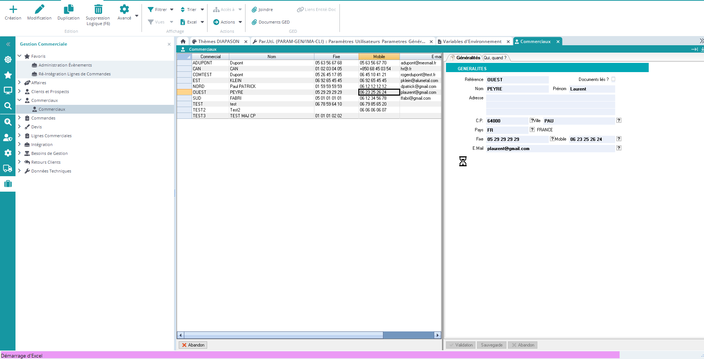The width and height of the screenshot is (704, 359).
Task: Click the Joindre paperclip icon
Action: click(254, 10)
